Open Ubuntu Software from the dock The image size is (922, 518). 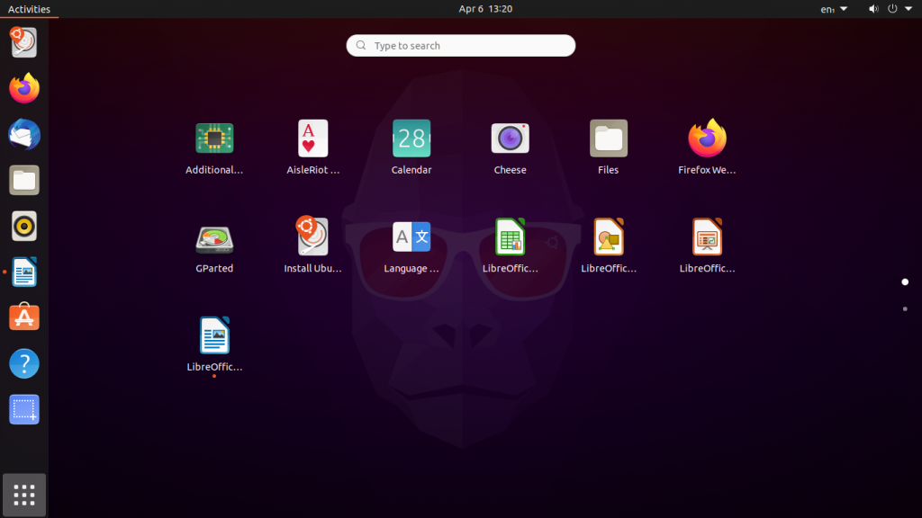click(23, 317)
